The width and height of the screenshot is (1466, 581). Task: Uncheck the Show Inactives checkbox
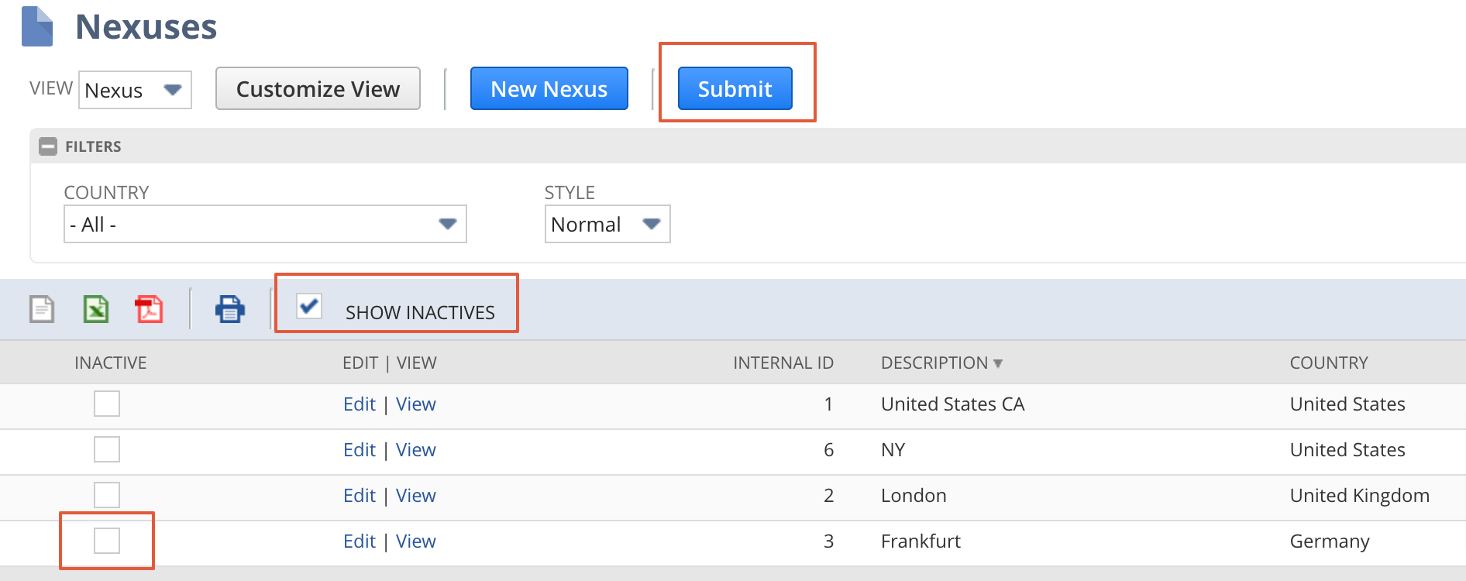309,306
